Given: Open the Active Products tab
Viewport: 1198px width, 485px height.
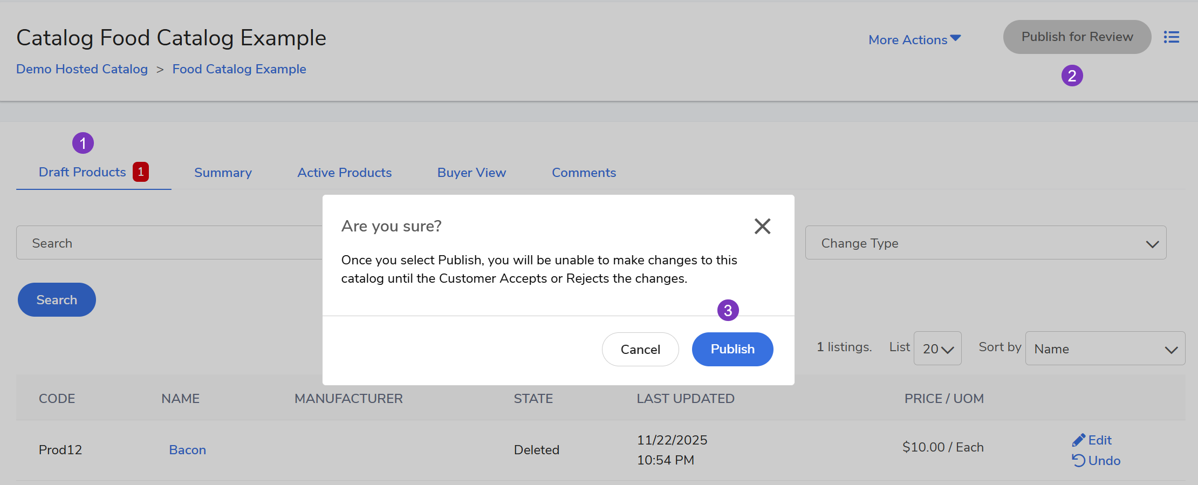Looking at the screenshot, I should (344, 173).
